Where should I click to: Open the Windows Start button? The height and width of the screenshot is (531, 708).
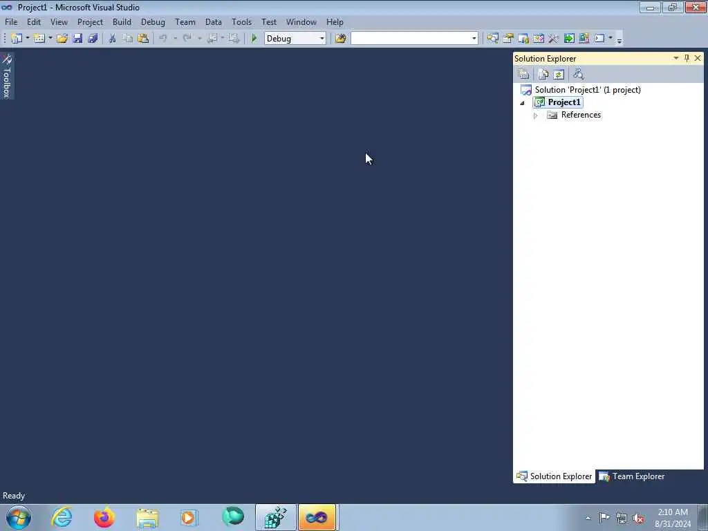click(x=19, y=517)
